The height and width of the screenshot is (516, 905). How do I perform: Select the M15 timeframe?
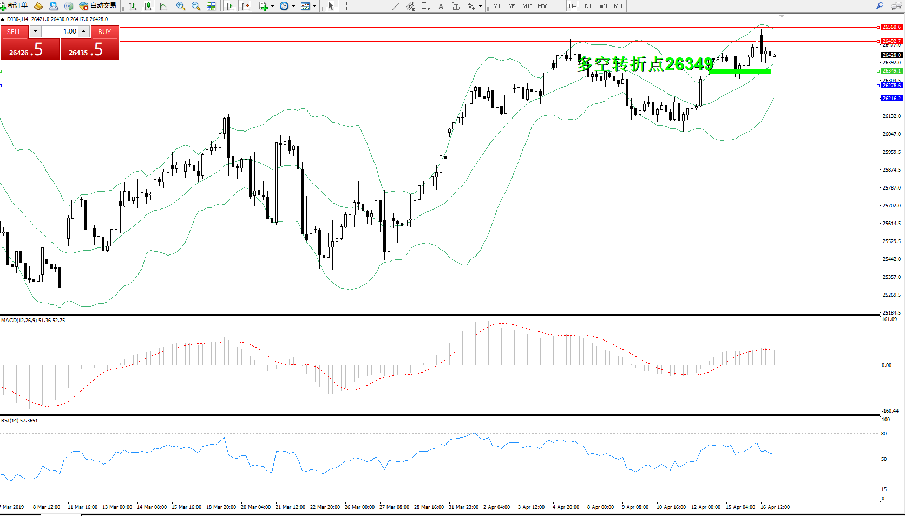[x=527, y=6]
